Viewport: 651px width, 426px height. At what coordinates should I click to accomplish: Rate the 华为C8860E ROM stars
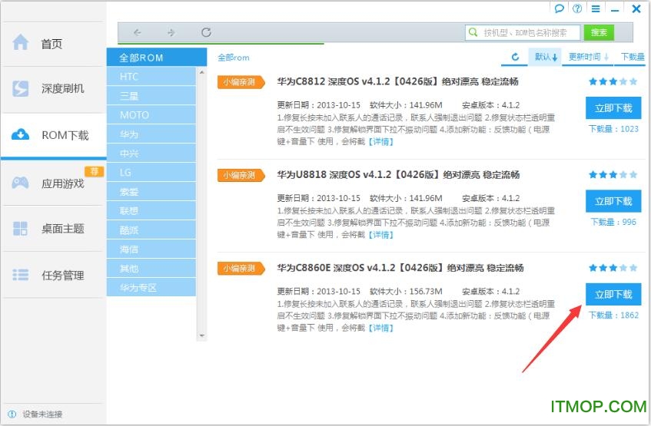[x=613, y=268]
